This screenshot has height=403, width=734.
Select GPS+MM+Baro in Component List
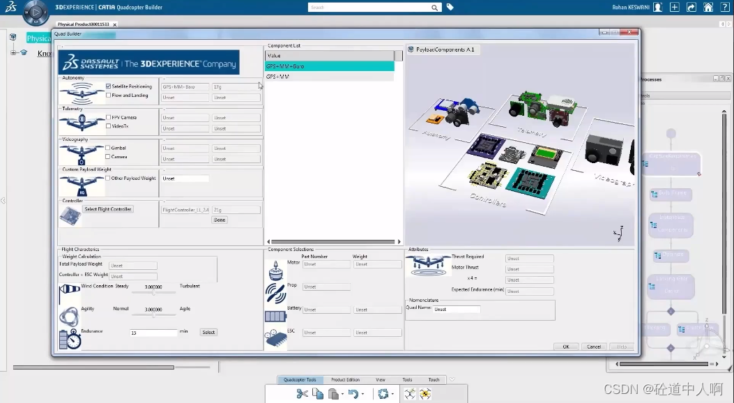tap(330, 66)
